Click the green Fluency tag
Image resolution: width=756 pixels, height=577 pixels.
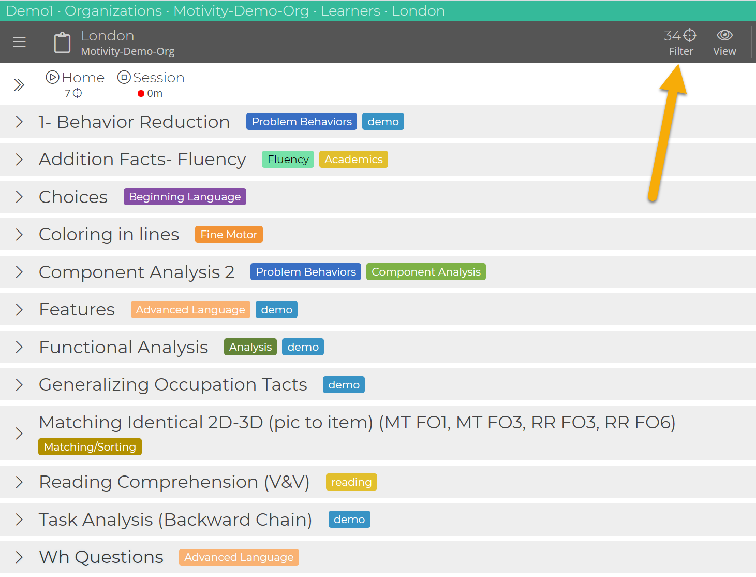pos(288,159)
